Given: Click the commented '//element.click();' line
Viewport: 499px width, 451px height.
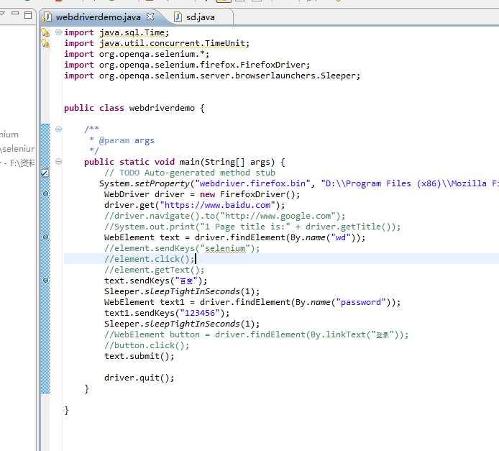Looking at the screenshot, I should tap(150, 260).
